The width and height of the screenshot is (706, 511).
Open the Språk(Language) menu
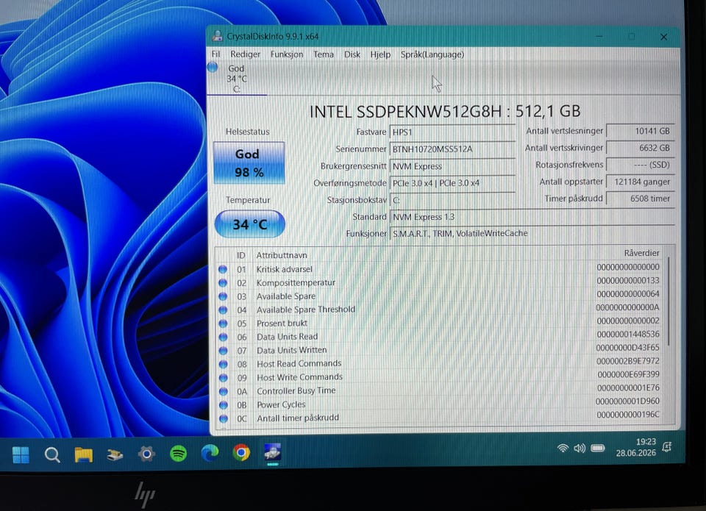pos(432,54)
